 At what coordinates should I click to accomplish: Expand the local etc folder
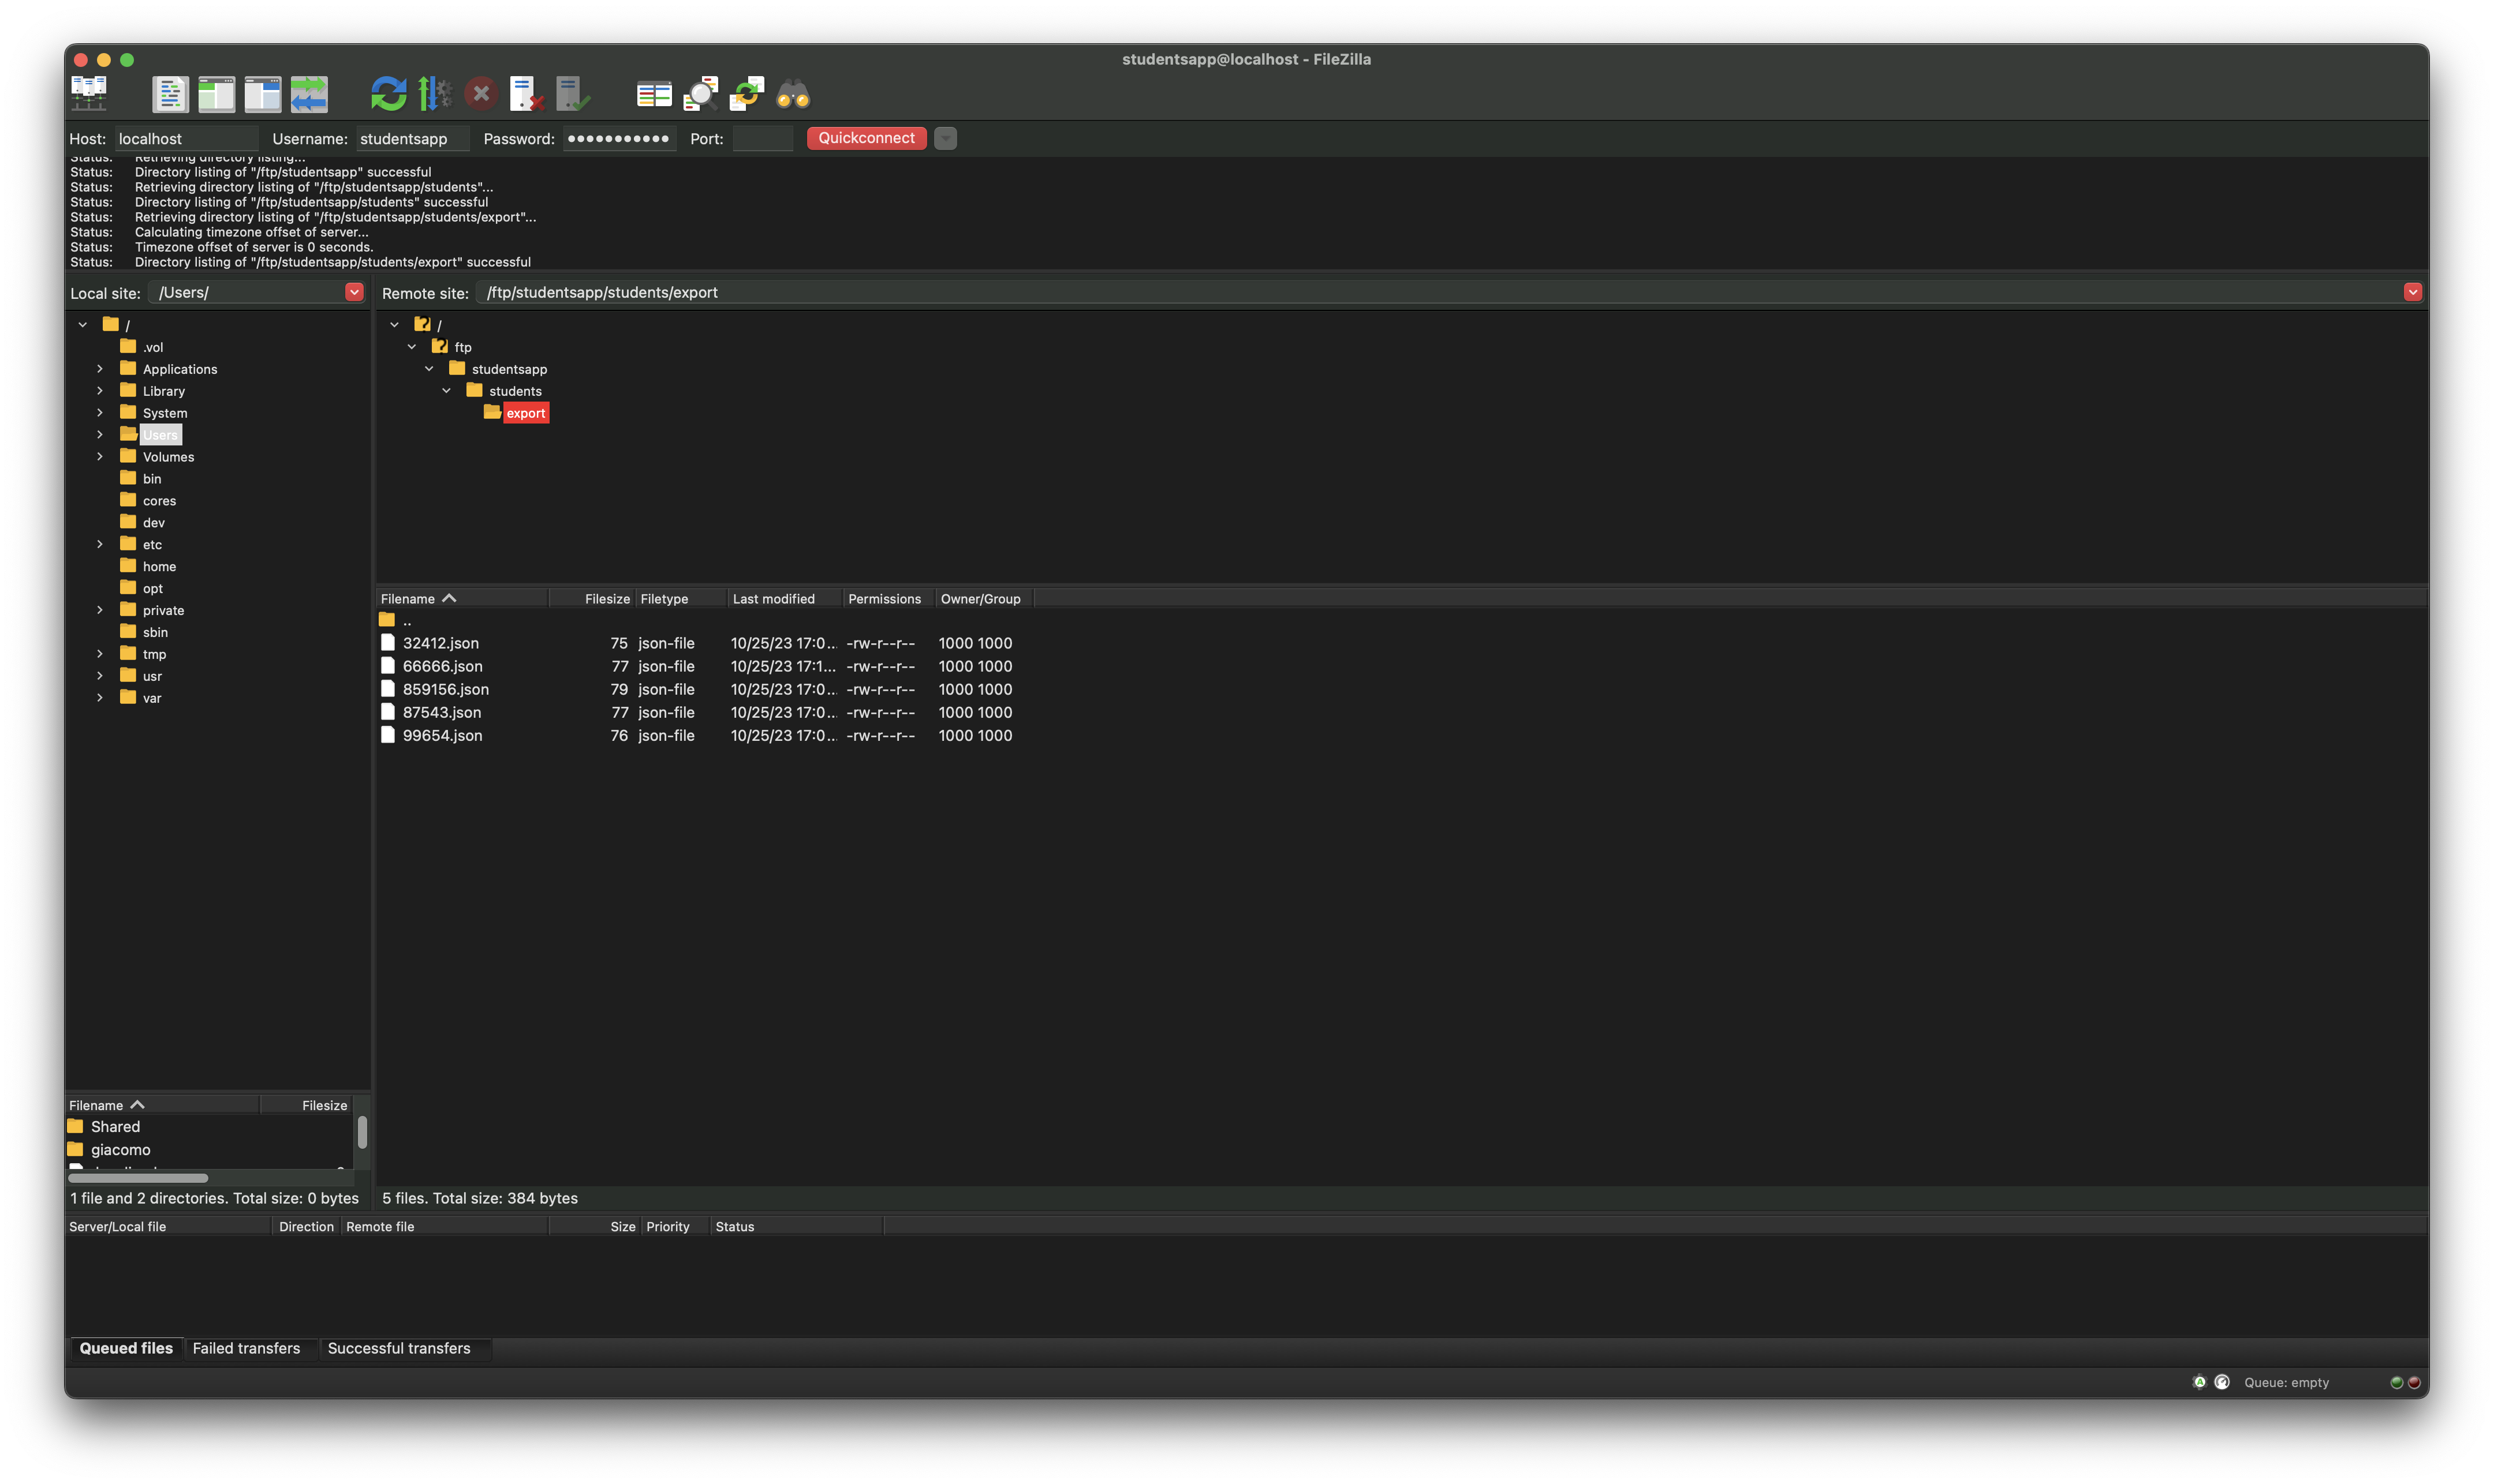(100, 544)
